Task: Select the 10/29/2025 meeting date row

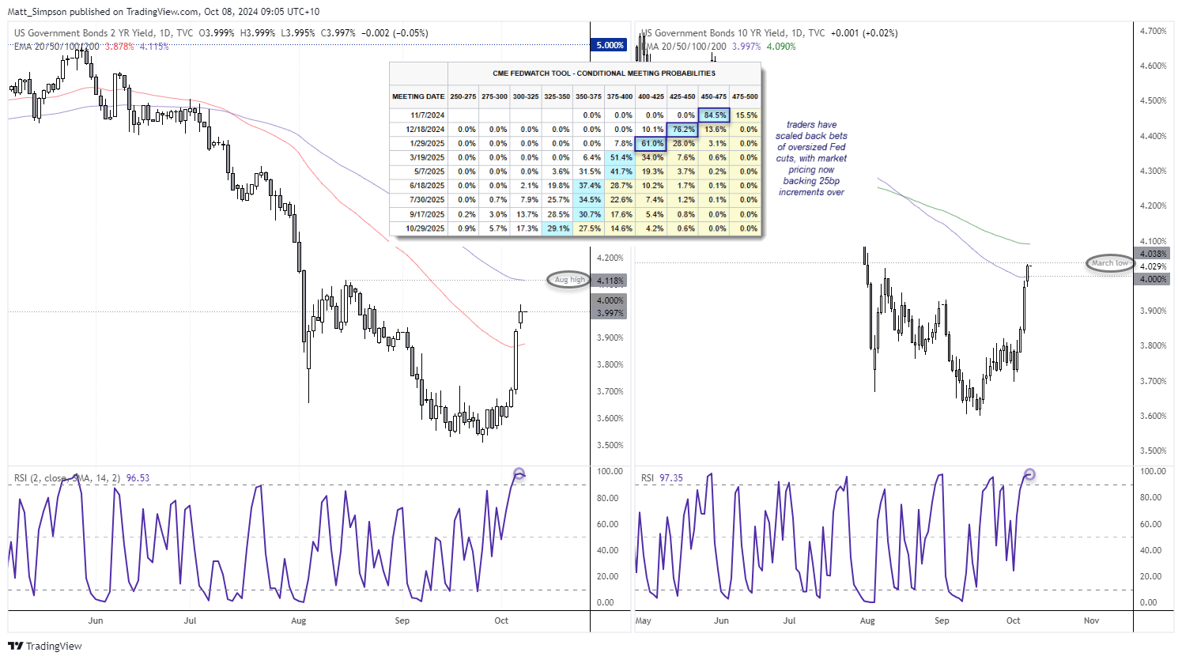Action: click(x=576, y=228)
